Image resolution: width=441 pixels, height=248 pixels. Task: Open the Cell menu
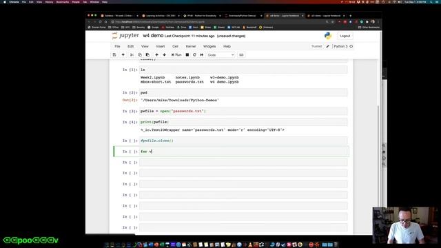[175, 46]
